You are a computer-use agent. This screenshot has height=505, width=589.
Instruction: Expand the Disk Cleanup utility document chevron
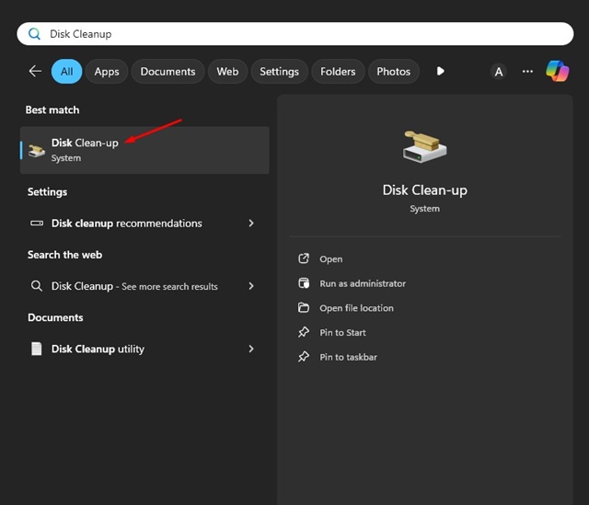(251, 350)
